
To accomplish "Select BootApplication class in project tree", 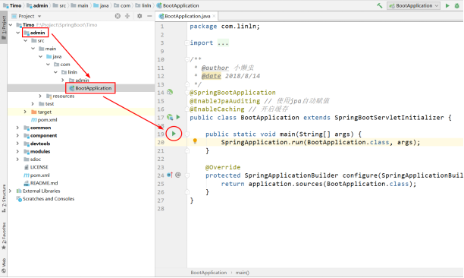I will 90,88.
